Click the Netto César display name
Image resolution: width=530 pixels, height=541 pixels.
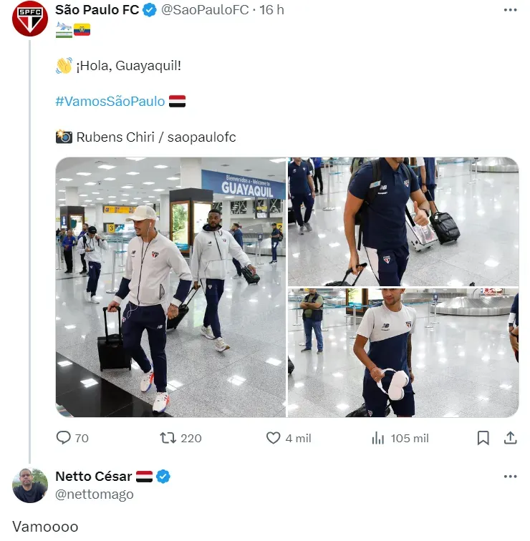[x=94, y=476]
